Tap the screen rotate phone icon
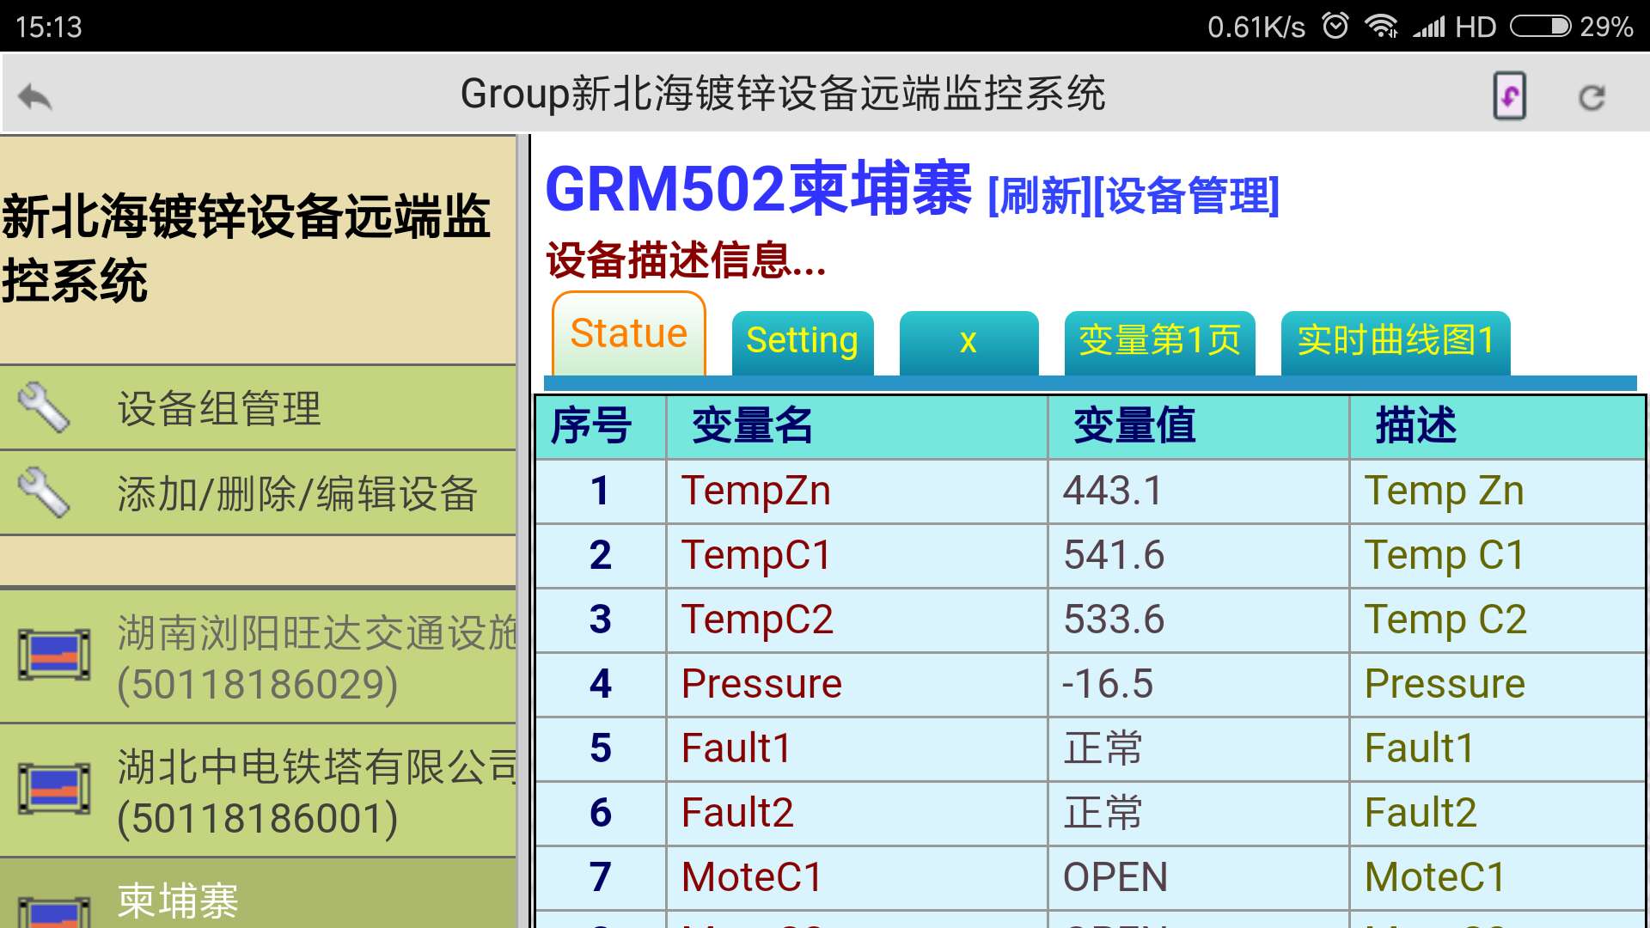The width and height of the screenshot is (1650, 928). pos(1509,96)
